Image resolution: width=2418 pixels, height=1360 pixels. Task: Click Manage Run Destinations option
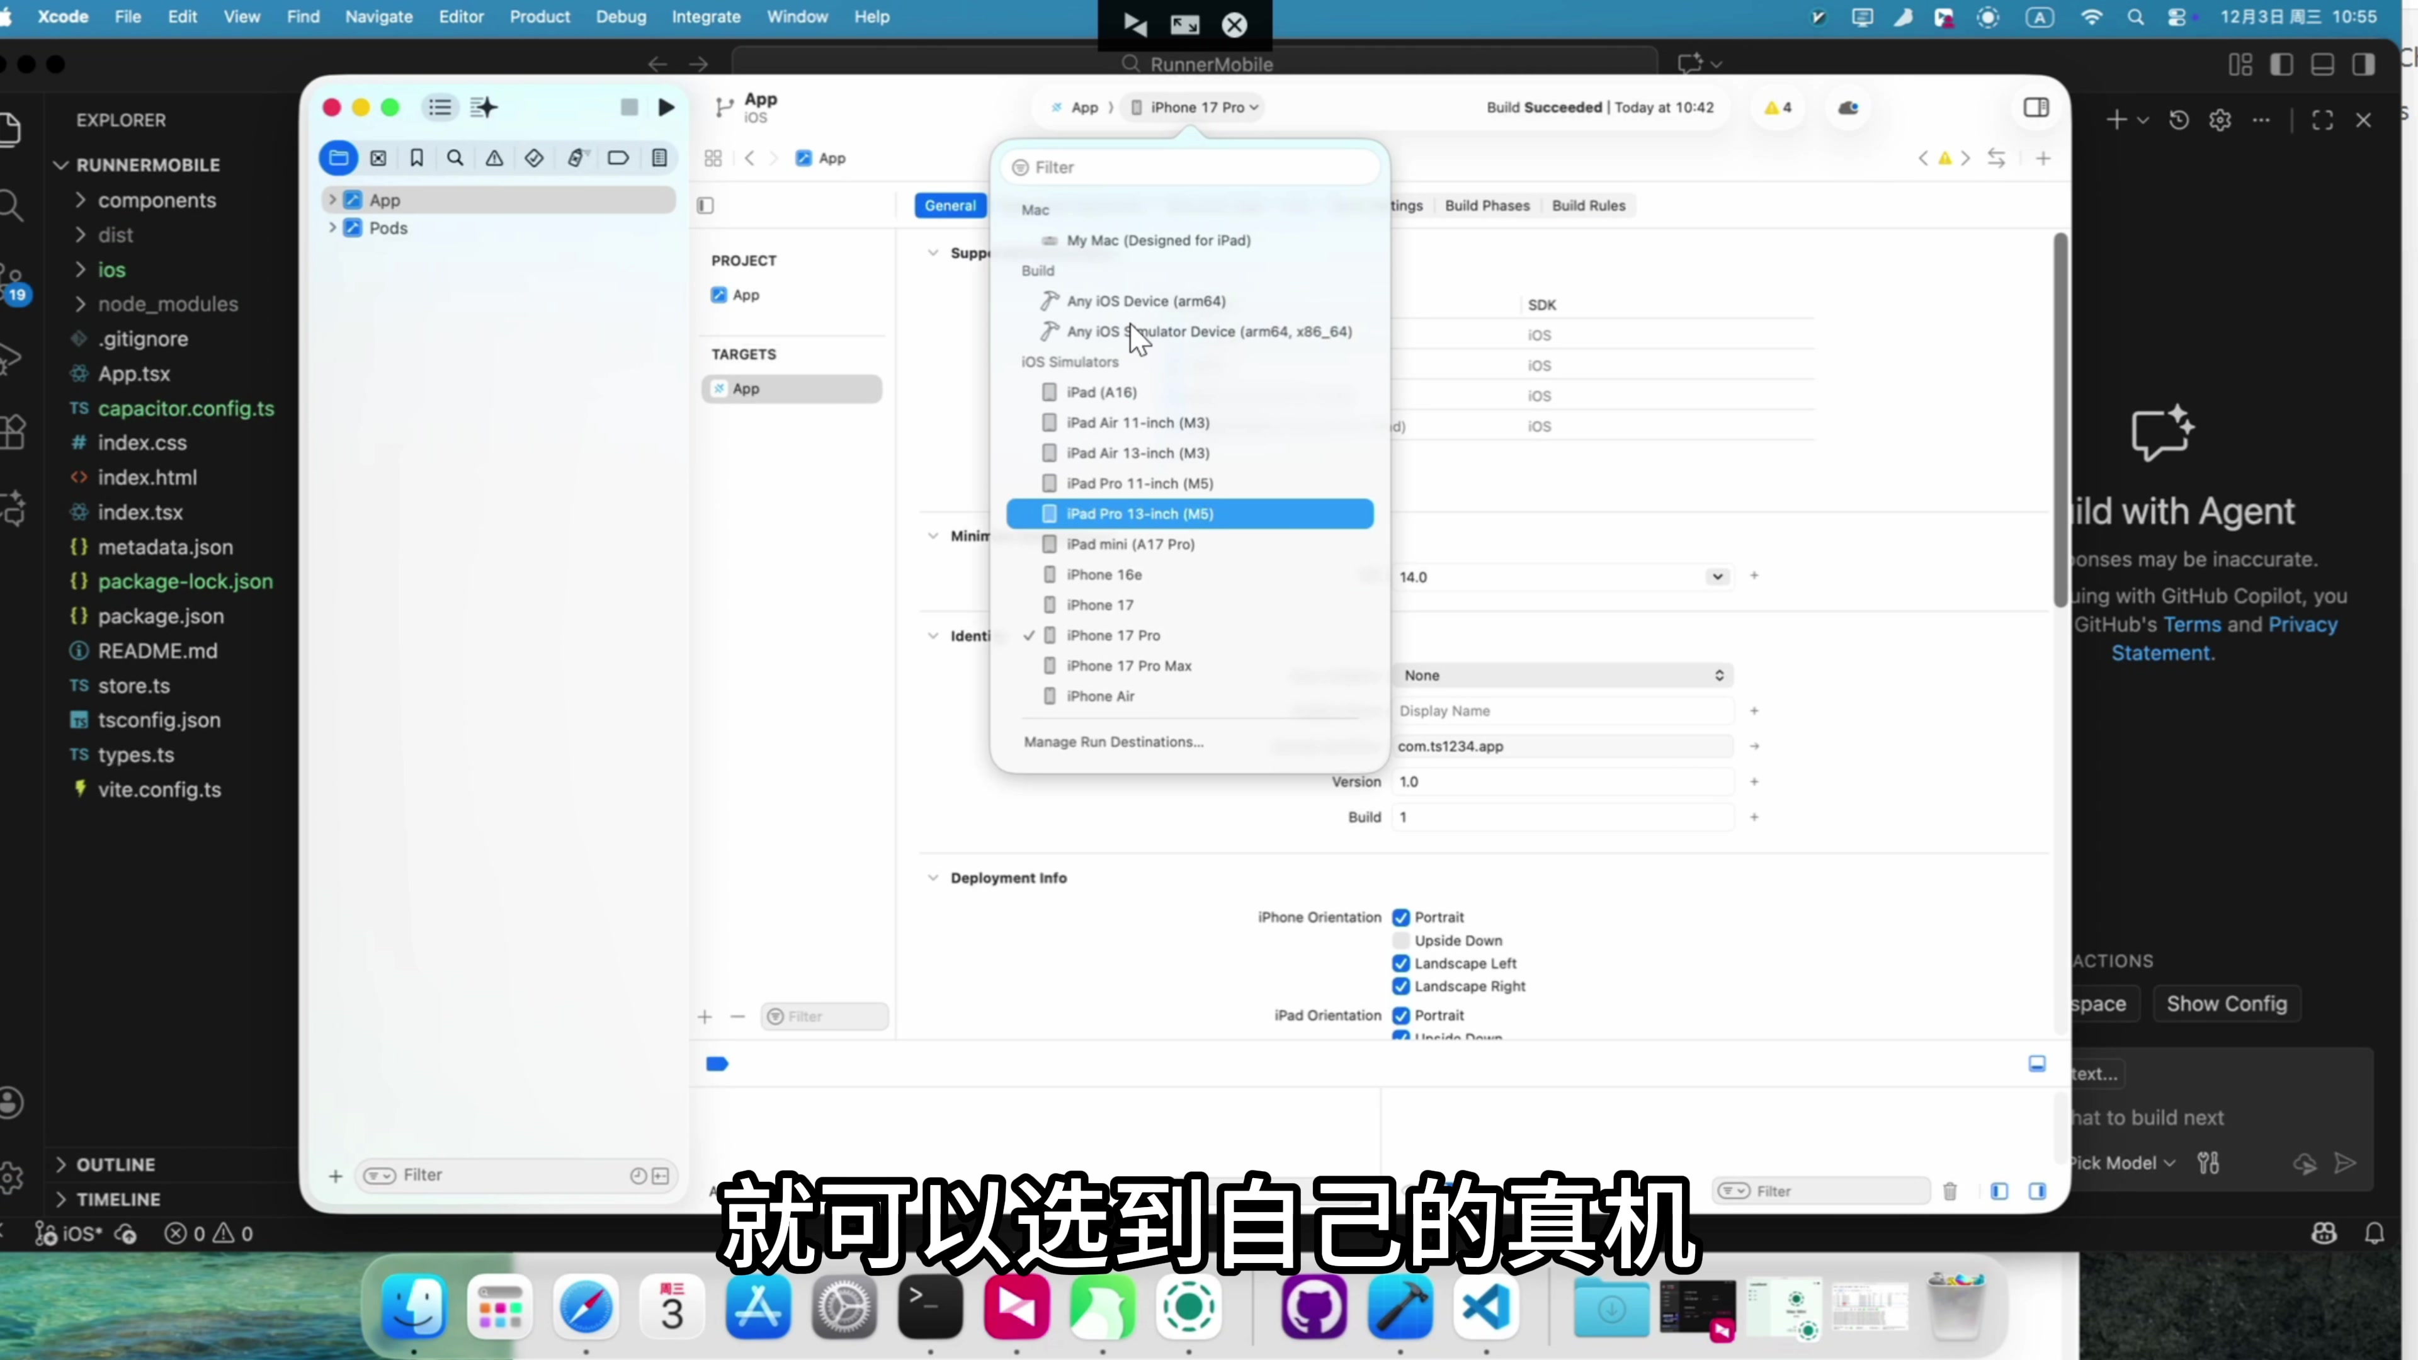[1113, 742]
